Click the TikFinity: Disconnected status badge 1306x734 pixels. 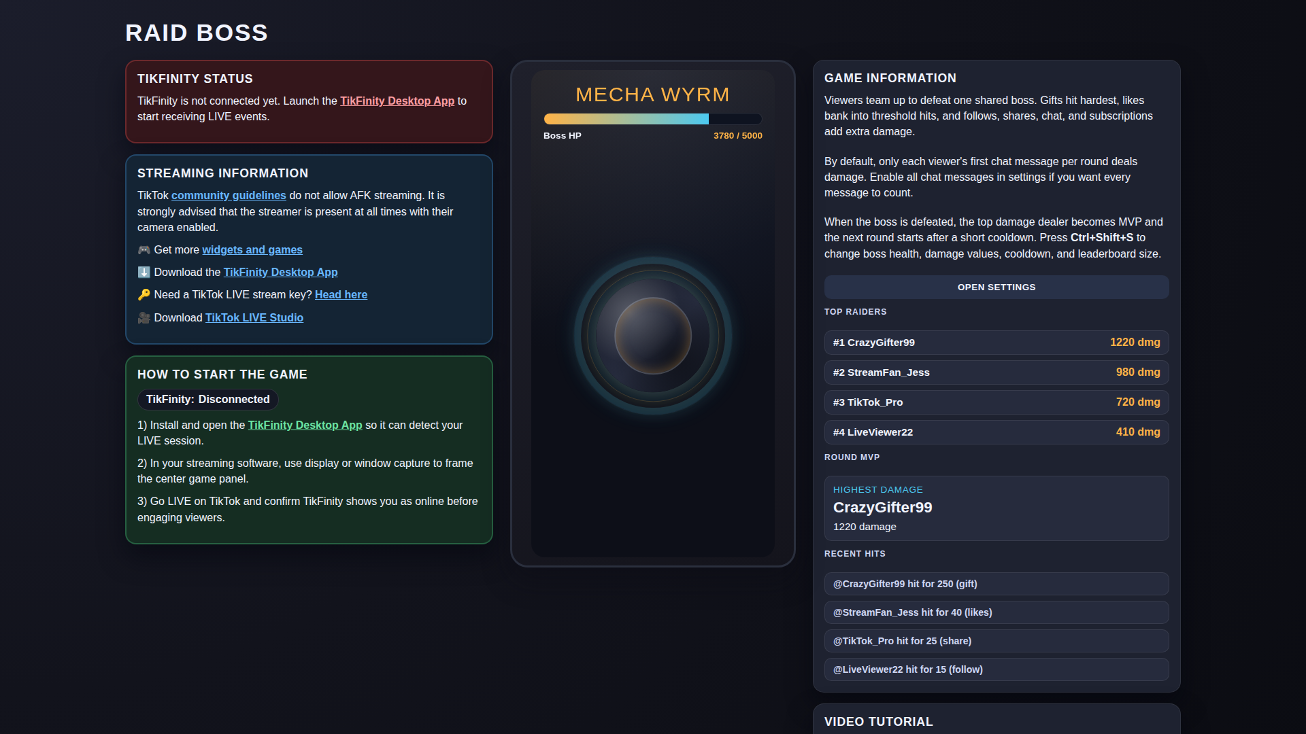click(207, 400)
